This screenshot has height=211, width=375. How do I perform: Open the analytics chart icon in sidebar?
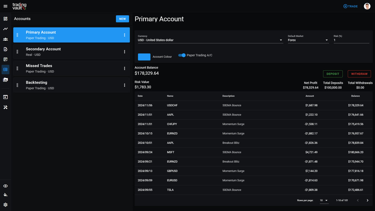pyautogui.click(x=5, y=29)
